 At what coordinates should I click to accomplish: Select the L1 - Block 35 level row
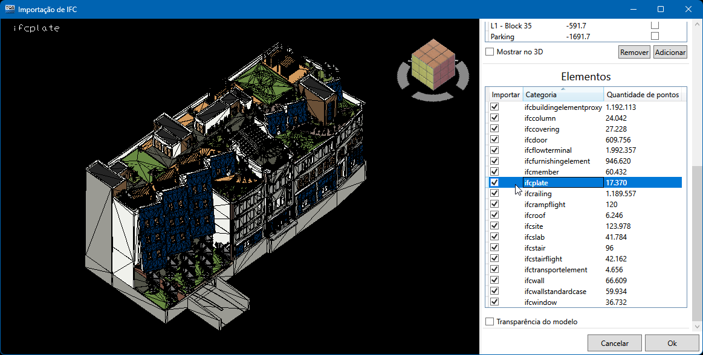[x=519, y=26]
